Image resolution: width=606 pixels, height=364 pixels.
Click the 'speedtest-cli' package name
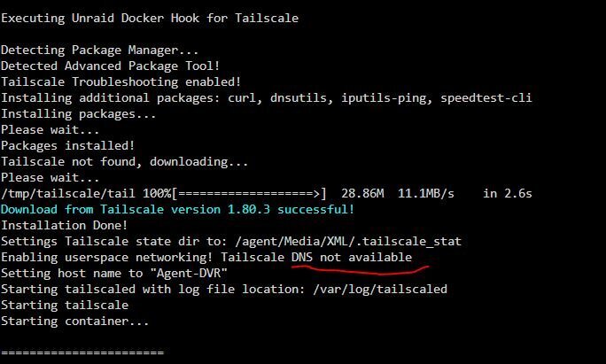pyautogui.click(x=486, y=98)
